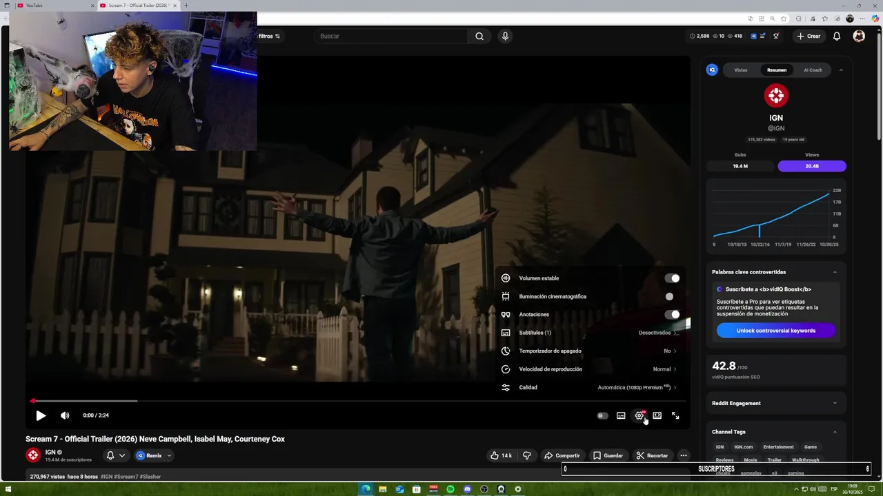Image resolution: width=883 pixels, height=496 pixels.
Task: Open browser extensions puzzle icon
Action: (x=799, y=19)
